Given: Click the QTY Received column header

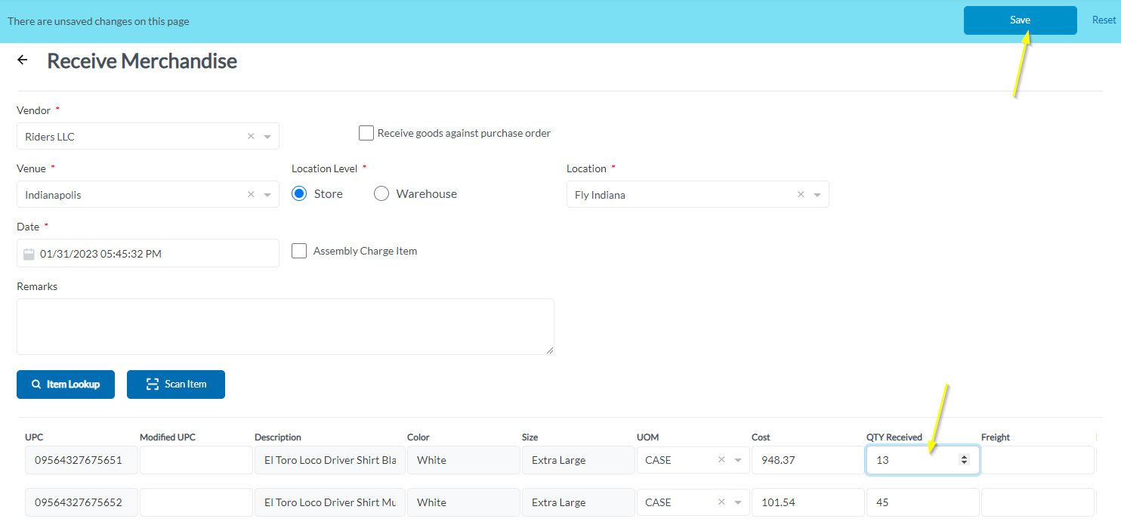Looking at the screenshot, I should point(894,437).
